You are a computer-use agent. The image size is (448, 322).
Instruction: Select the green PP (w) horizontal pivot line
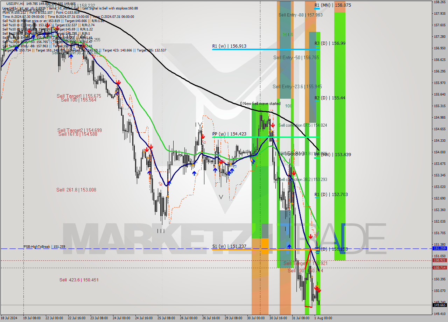(265, 137)
